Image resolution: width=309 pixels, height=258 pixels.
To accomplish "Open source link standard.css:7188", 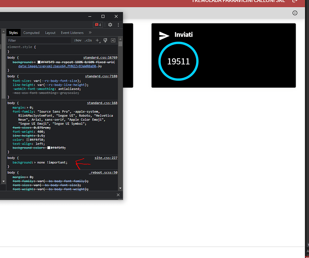I will coord(101,76).
